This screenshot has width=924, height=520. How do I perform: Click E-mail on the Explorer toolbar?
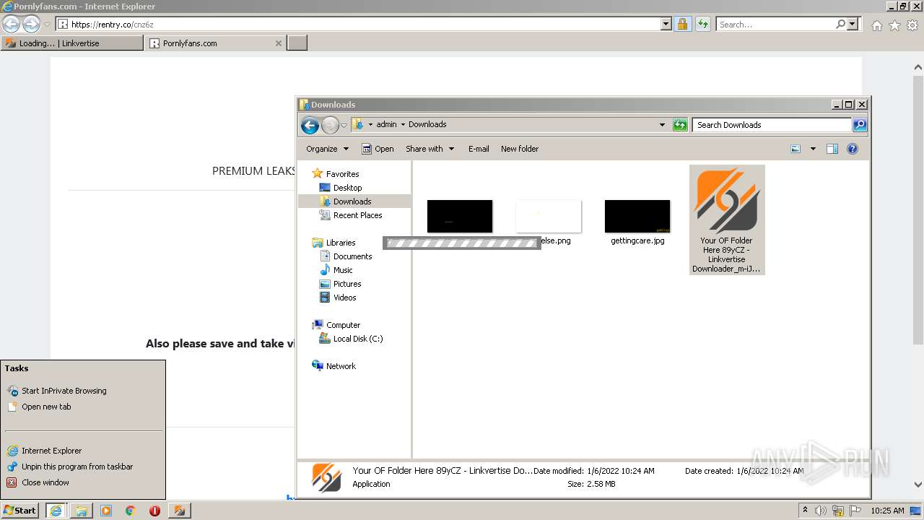pos(479,149)
